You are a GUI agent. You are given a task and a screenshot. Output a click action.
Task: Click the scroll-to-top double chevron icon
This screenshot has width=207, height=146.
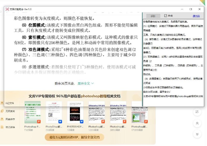pos(197,123)
